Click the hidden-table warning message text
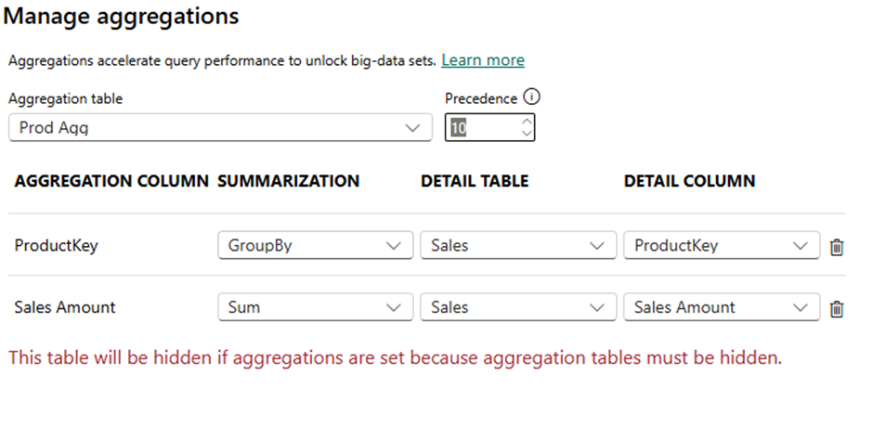The width and height of the screenshot is (873, 427). (x=395, y=357)
